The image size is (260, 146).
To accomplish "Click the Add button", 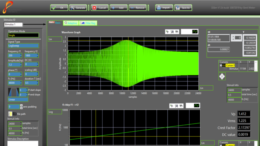I will (118, 8).
